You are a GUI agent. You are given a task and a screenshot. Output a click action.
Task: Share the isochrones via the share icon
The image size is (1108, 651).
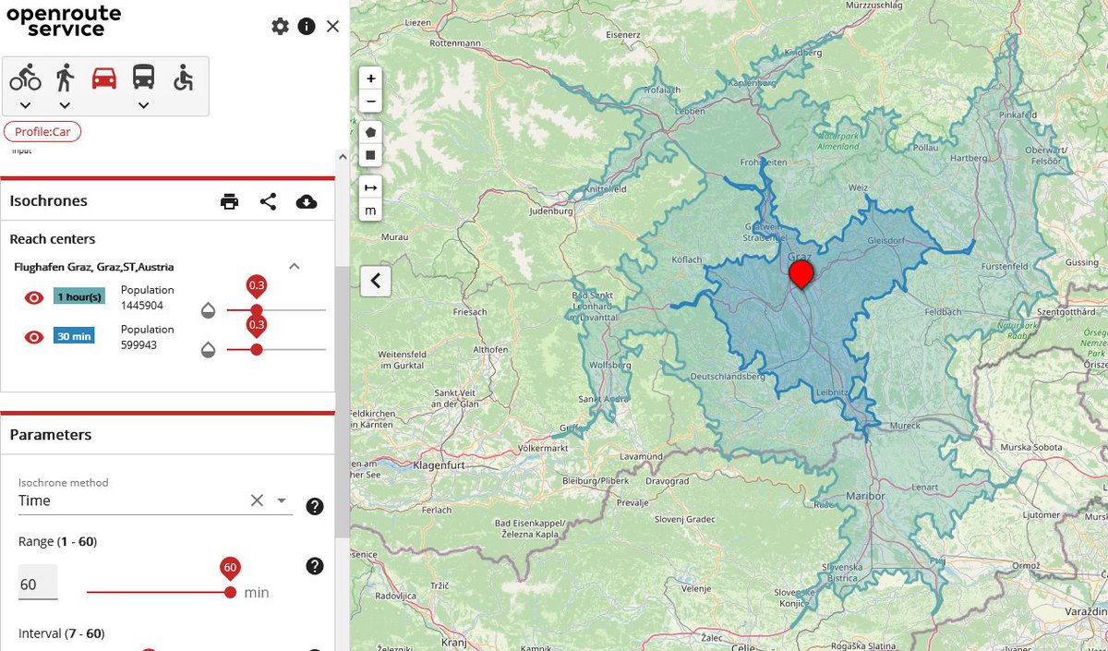click(268, 200)
